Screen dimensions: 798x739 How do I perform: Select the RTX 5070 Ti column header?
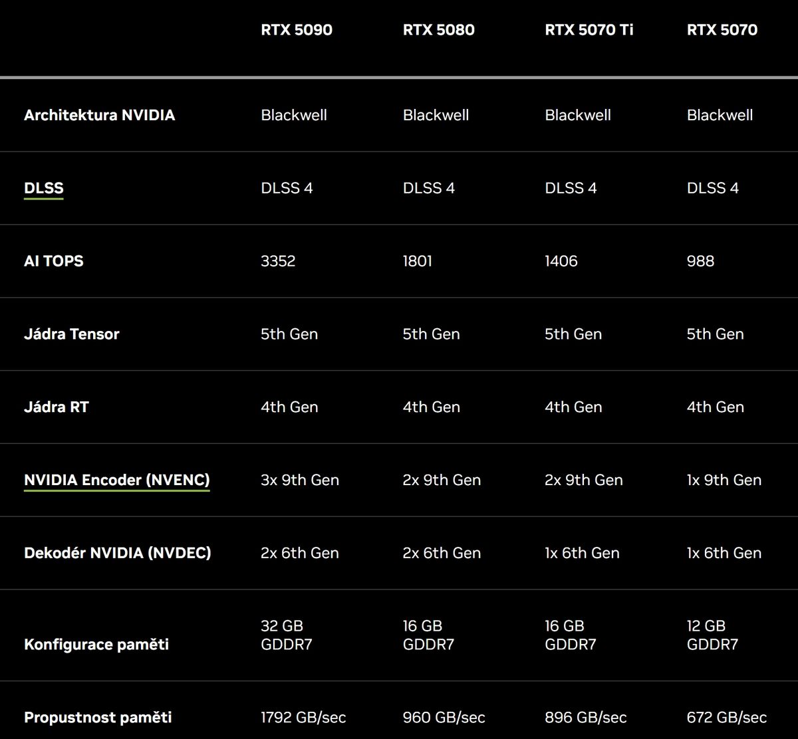tap(589, 30)
